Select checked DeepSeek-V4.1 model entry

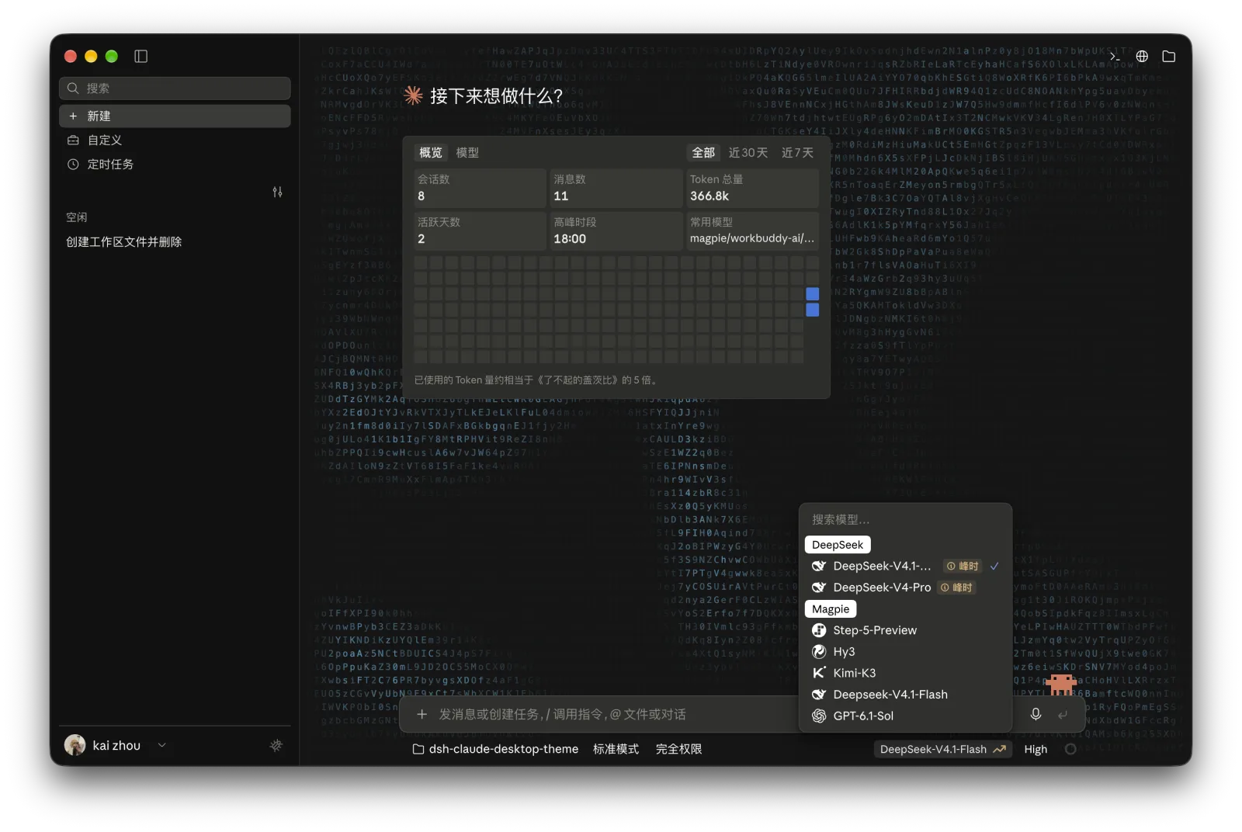click(x=905, y=566)
